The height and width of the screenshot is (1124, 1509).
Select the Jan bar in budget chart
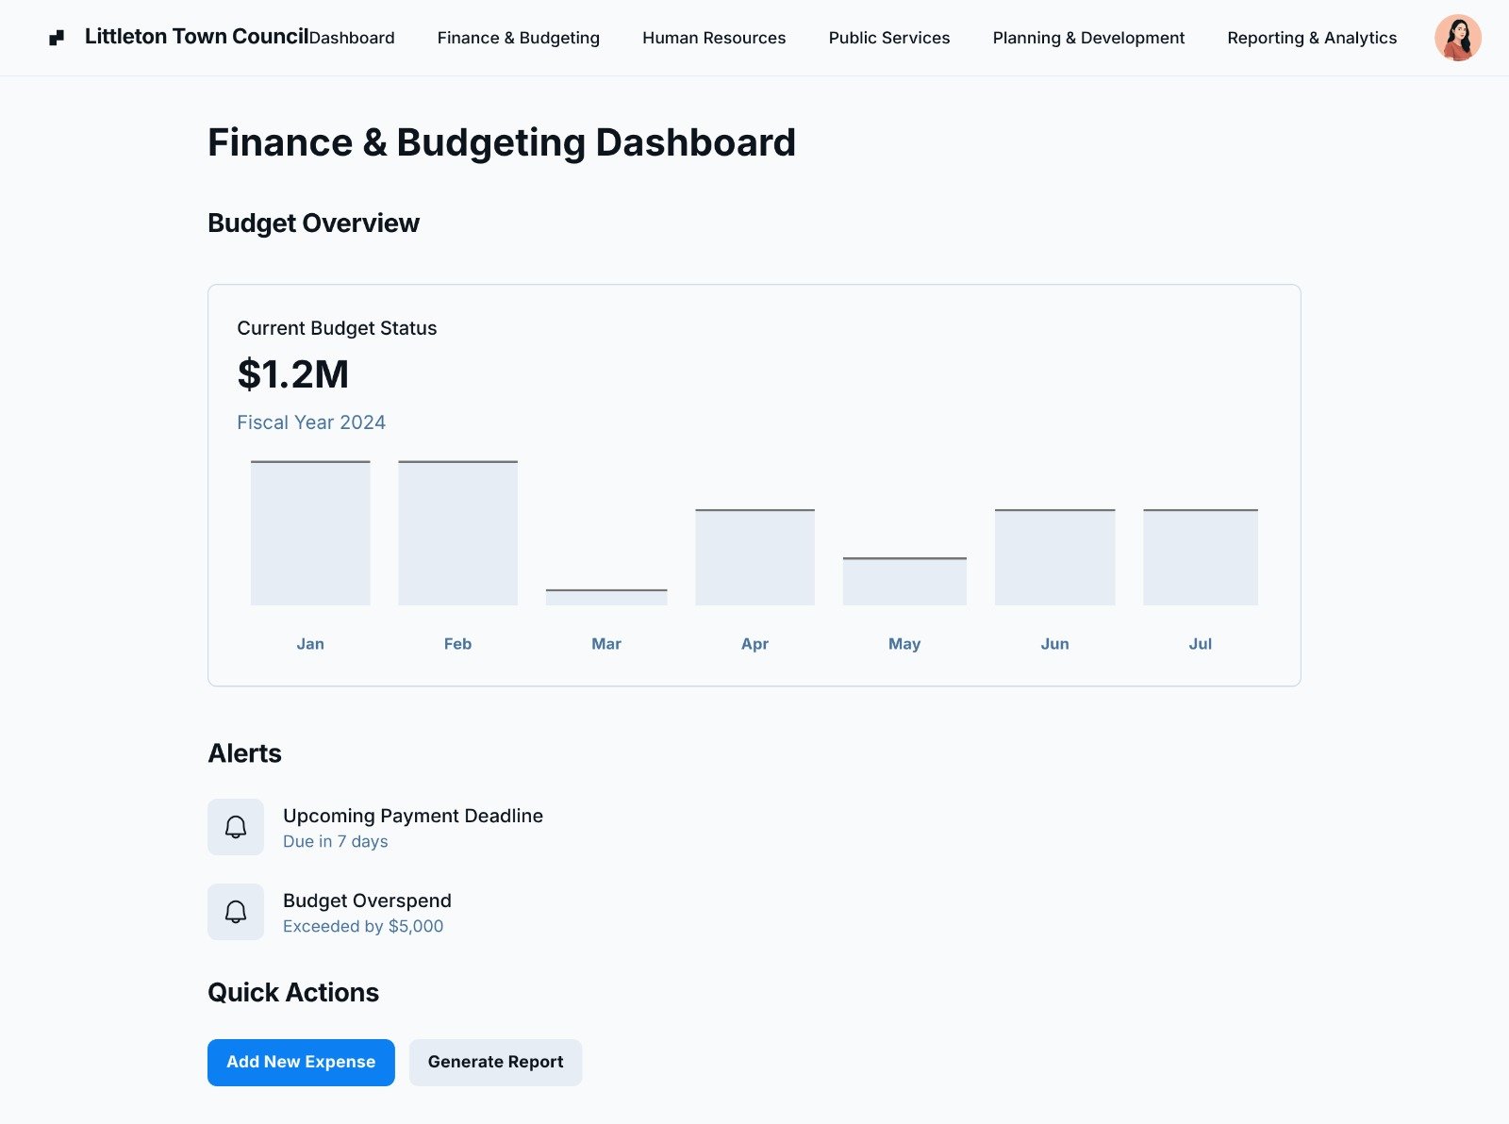coord(310,533)
